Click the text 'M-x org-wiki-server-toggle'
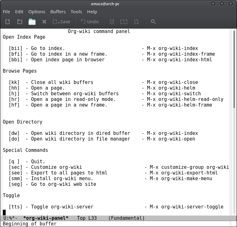The width and height of the screenshot is (237, 227). pos(186,207)
